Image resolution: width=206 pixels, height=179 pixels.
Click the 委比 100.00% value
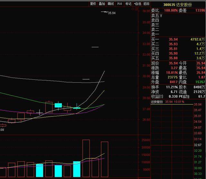click(171, 10)
